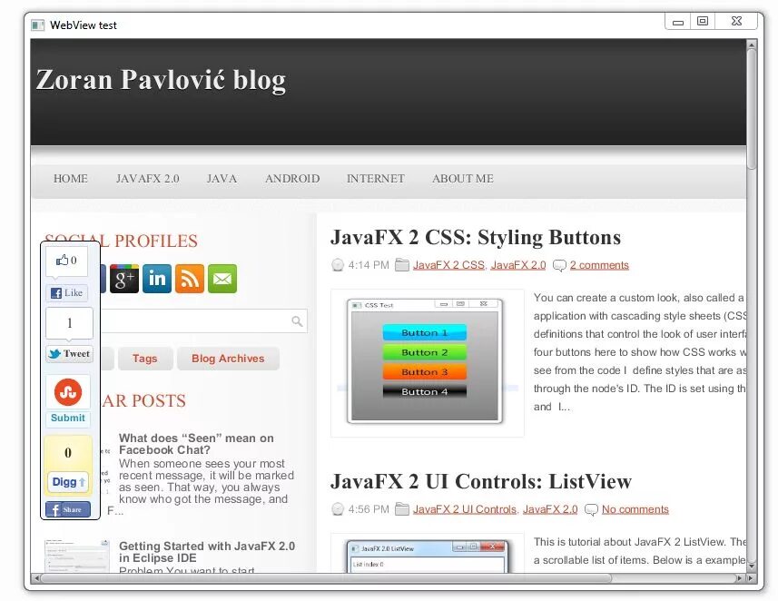This screenshot has height=601, width=778.
Task: Click comment bubble icon beside No comments
Action: tap(591, 509)
